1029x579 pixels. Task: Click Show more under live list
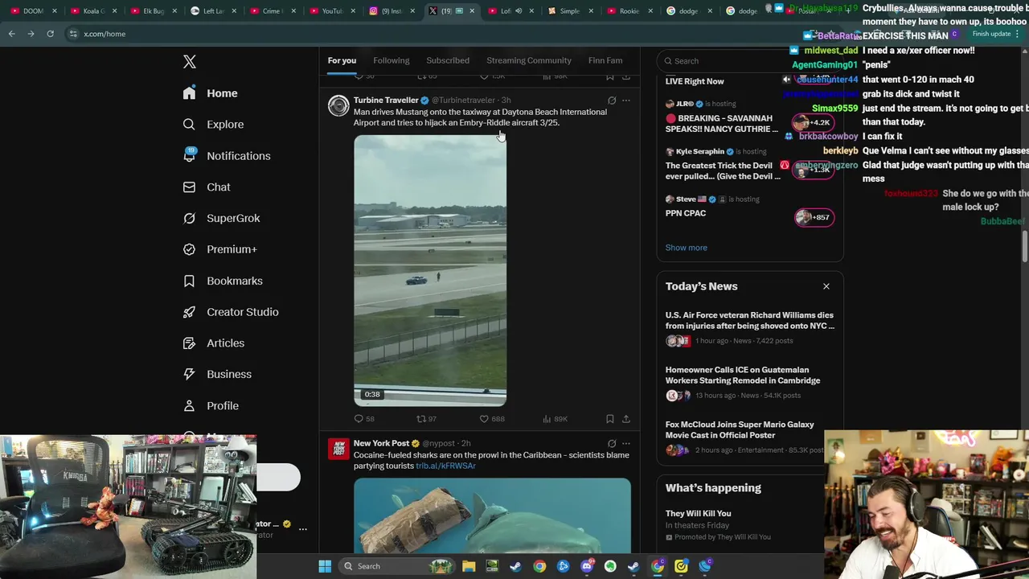click(687, 248)
